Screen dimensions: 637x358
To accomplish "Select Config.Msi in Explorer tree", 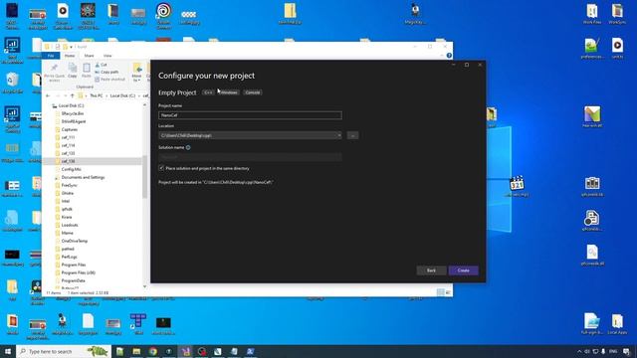I will coord(71,169).
